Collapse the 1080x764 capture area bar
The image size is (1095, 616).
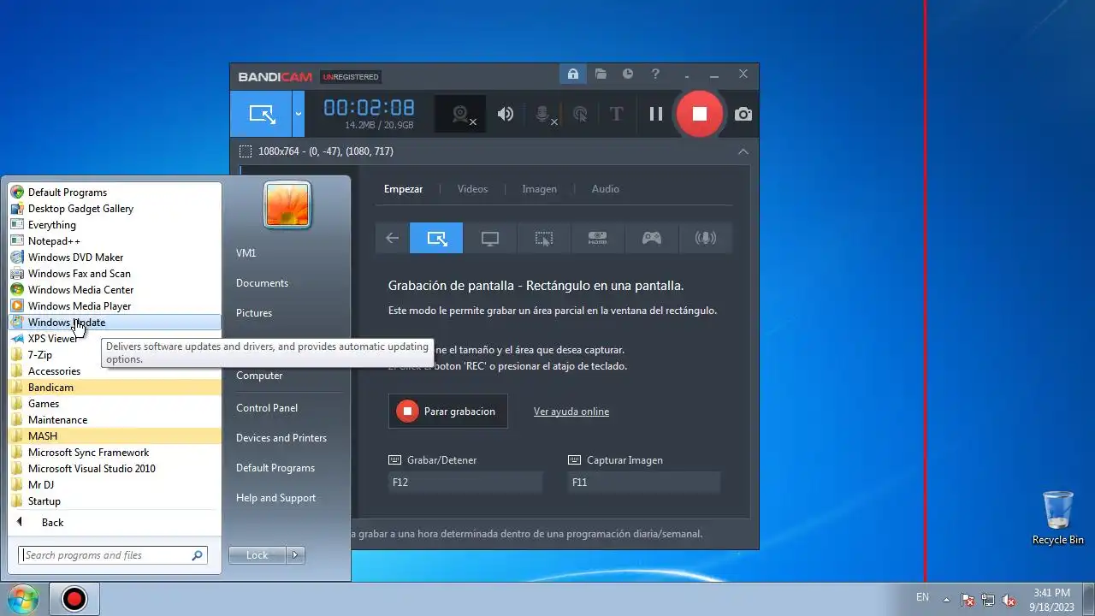click(x=743, y=151)
